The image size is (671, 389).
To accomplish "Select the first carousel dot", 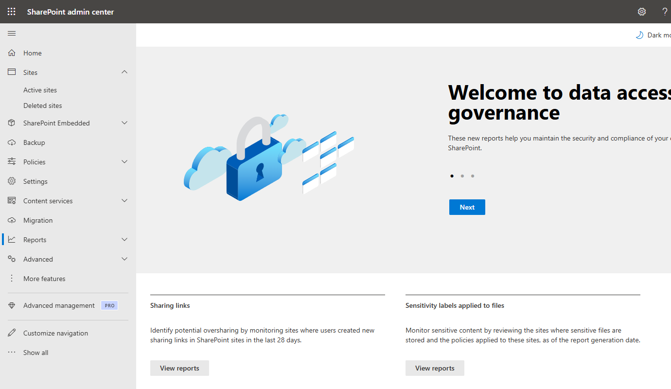I will coord(452,176).
